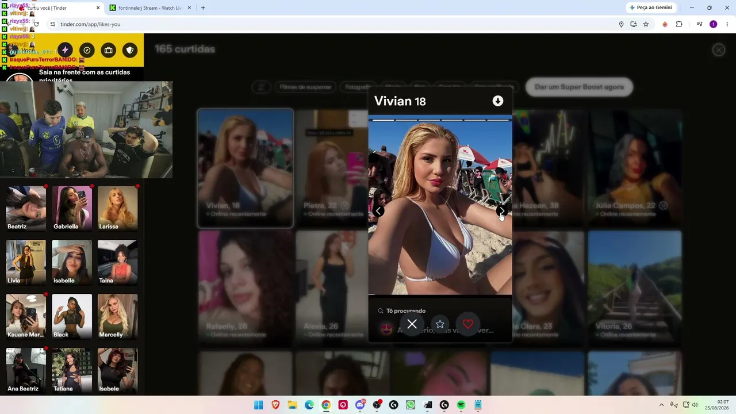Bookmark this page with the star

[646, 24]
